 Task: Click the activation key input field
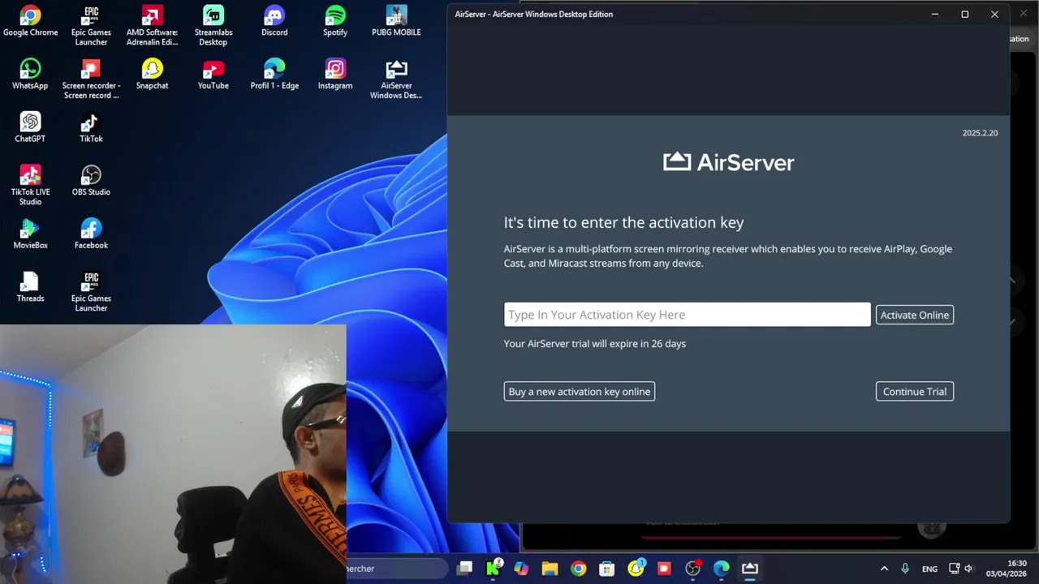pyautogui.click(x=687, y=315)
